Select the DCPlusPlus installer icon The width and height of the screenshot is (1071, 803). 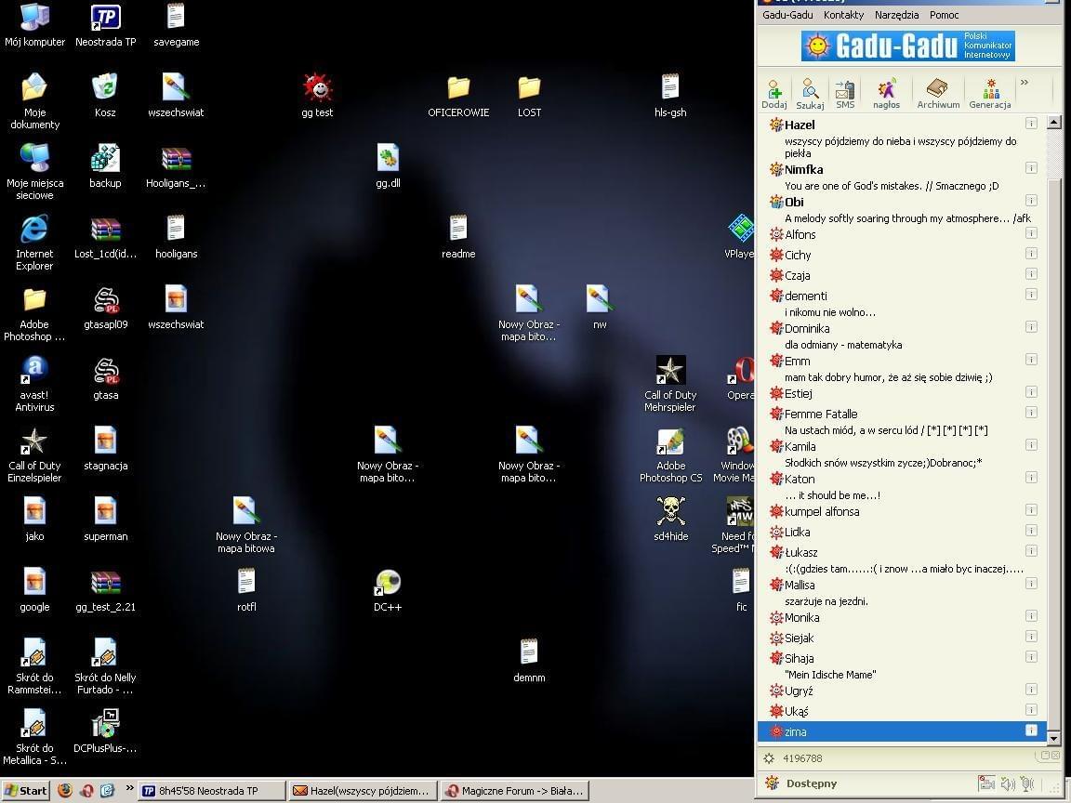(x=105, y=731)
